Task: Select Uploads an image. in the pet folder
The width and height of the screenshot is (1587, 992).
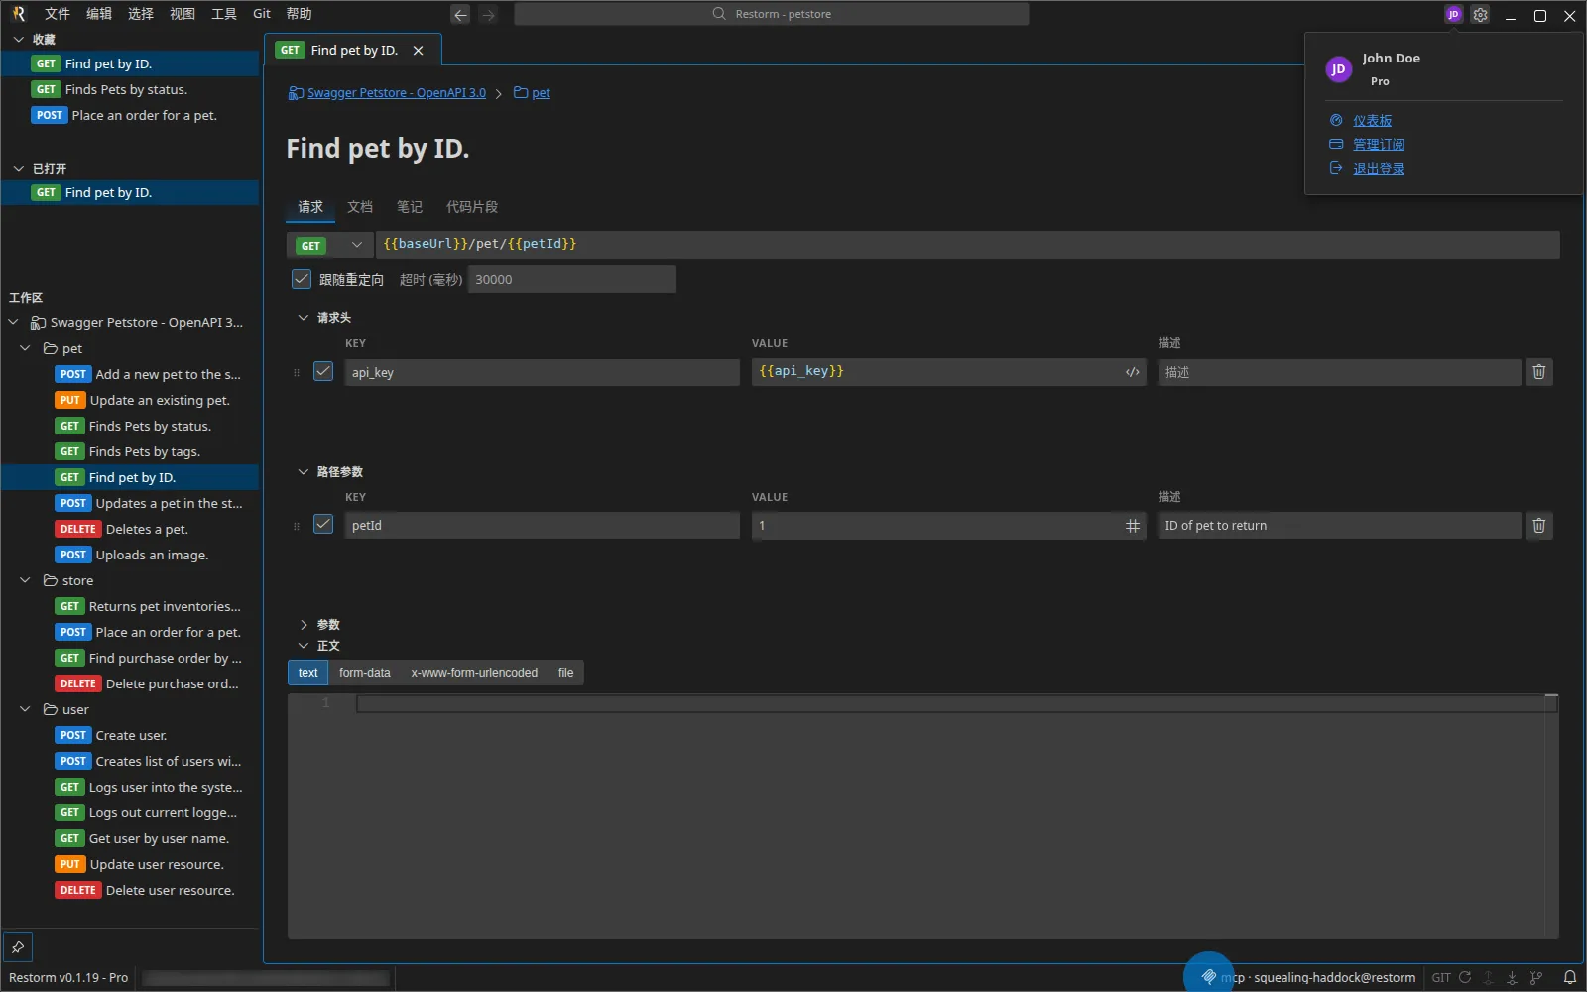Action: coord(131,556)
